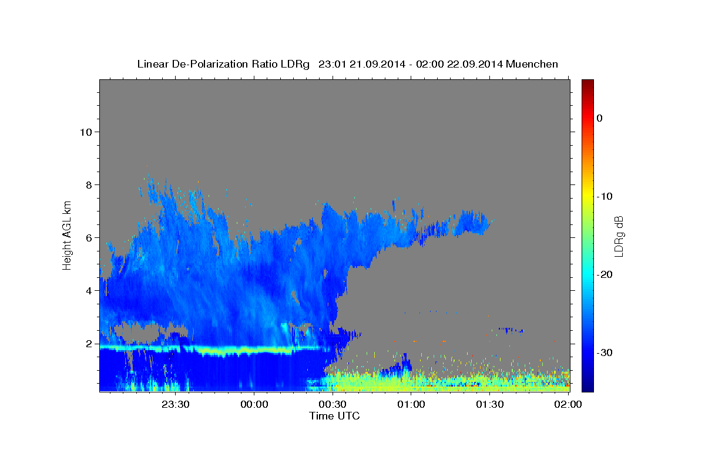Click the plot title 'Linear De-Polarization Ratio LDRg'
This screenshot has width=705, height=470.
223,64
